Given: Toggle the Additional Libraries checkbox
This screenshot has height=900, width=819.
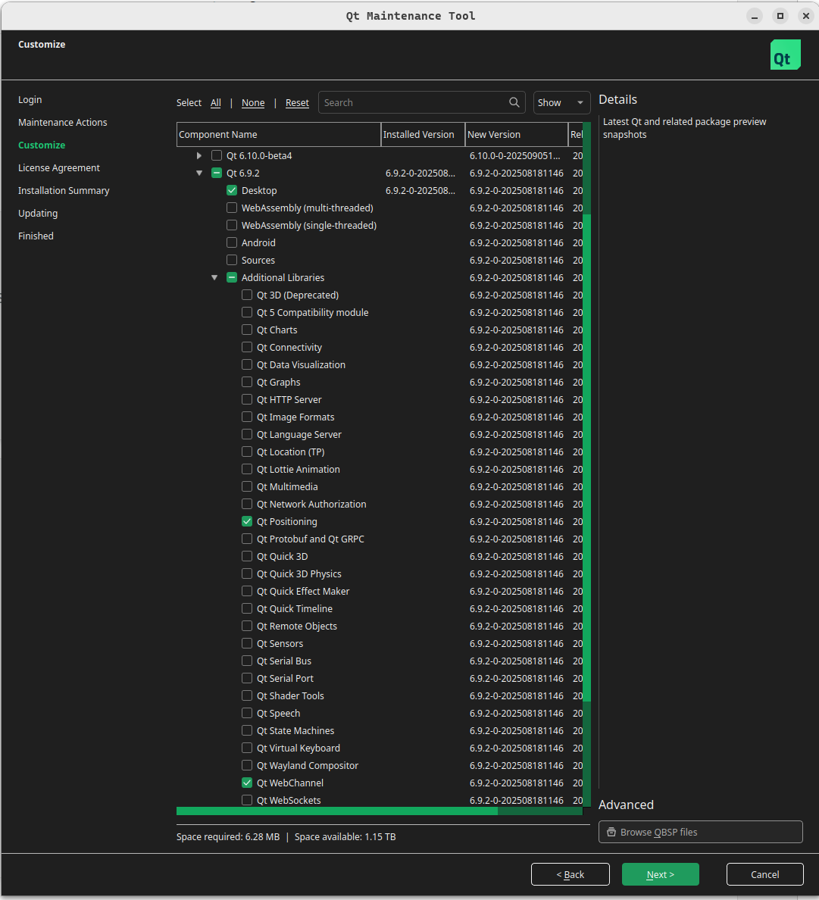Looking at the screenshot, I should tap(232, 277).
